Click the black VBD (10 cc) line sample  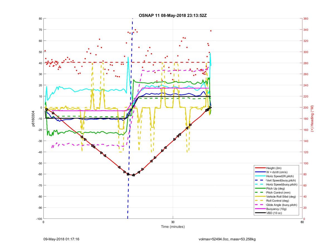pos(260,213)
